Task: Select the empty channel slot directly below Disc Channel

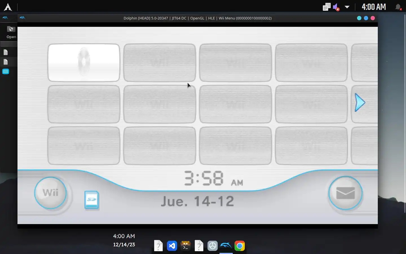Action: pos(84,104)
